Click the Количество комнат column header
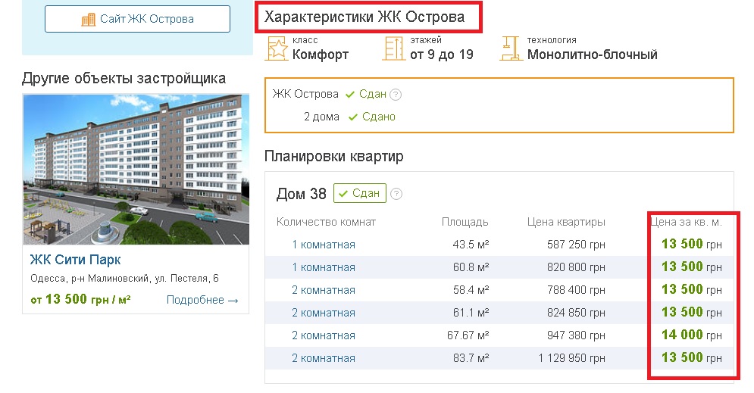Image resolution: width=754 pixels, height=393 pixels. click(326, 222)
